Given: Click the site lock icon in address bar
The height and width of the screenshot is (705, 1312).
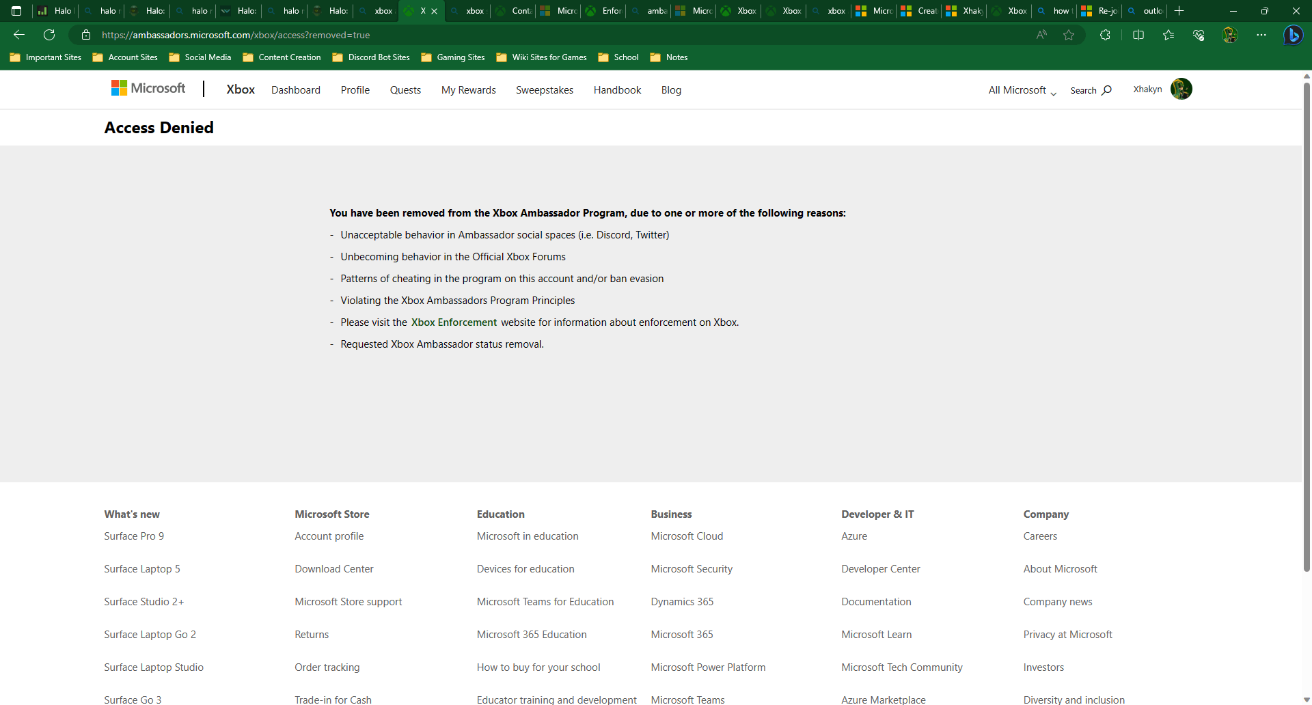Looking at the screenshot, I should (x=86, y=35).
